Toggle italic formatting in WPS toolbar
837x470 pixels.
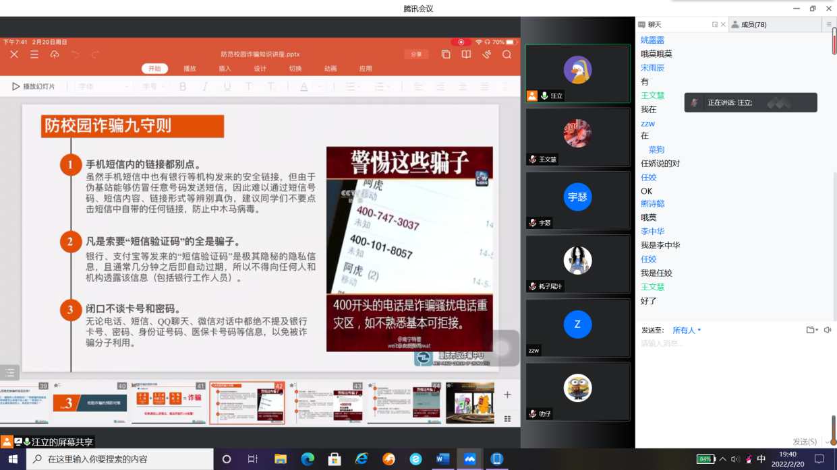point(205,87)
